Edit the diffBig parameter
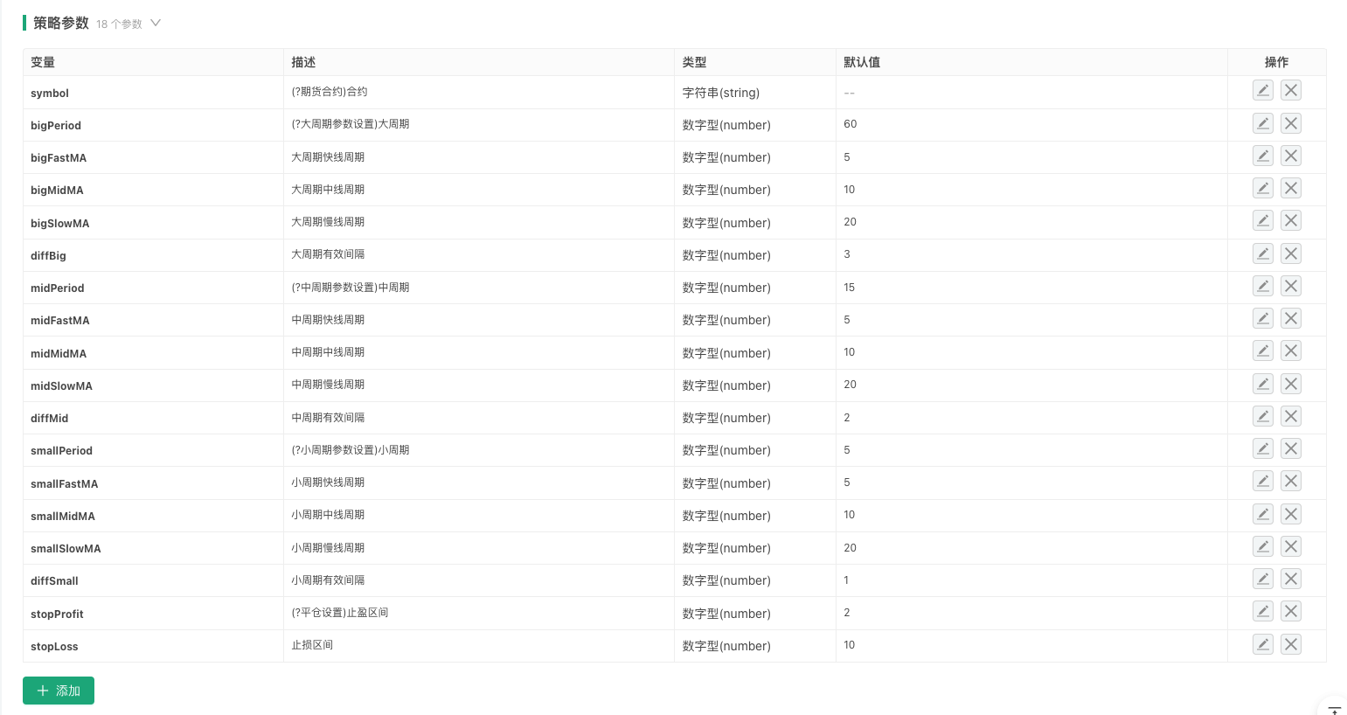 pyautogui.click(x=1263, y=253)
